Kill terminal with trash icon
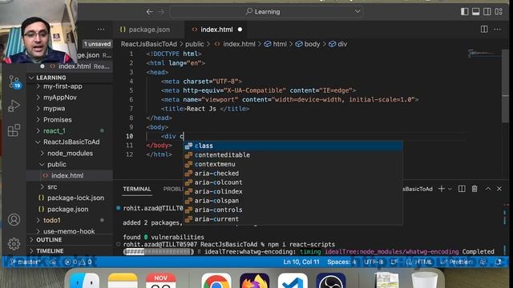The image size is (513, 288). (x=475, y=189)
